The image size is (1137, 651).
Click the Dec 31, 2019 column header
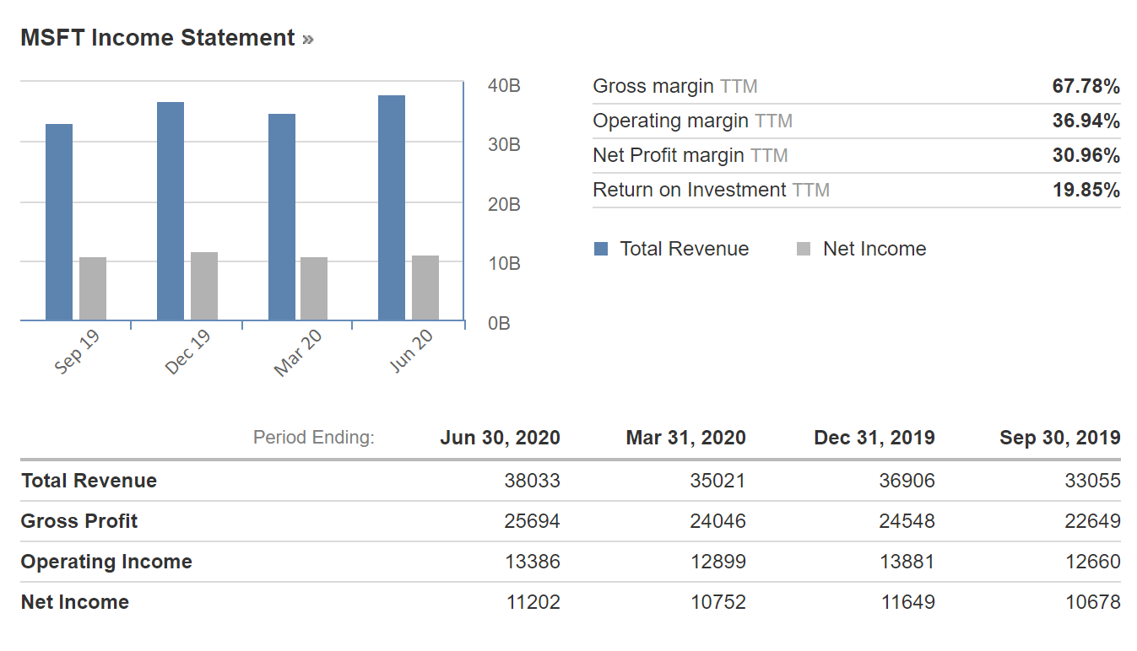click(x=874, y=438)
